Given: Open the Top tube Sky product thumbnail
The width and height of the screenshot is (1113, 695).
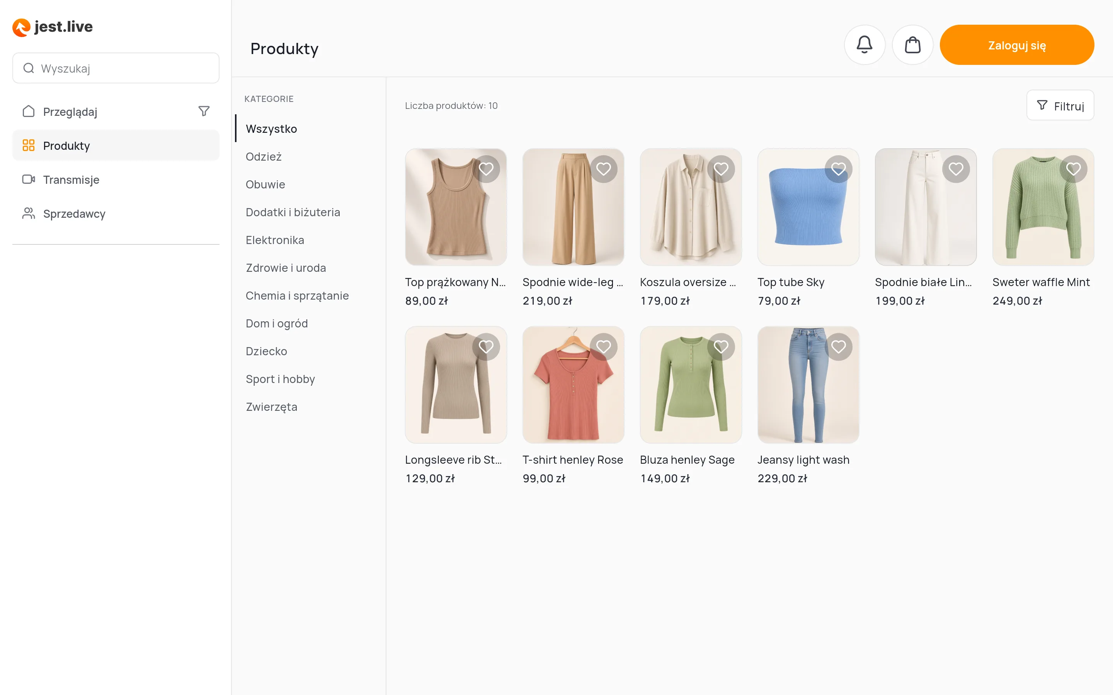Looking at the screenshot, I should 808,207.
